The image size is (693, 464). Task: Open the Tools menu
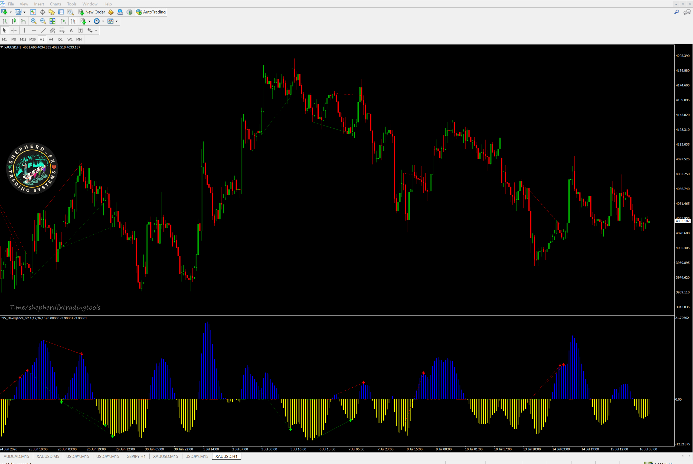pyautogui.click(x=72, y=4)
